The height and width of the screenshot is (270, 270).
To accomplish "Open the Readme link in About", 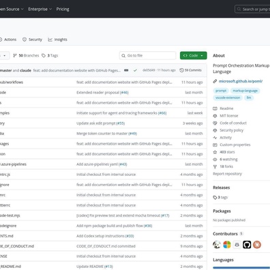I will pyautogui.click(x=226, y=108).
